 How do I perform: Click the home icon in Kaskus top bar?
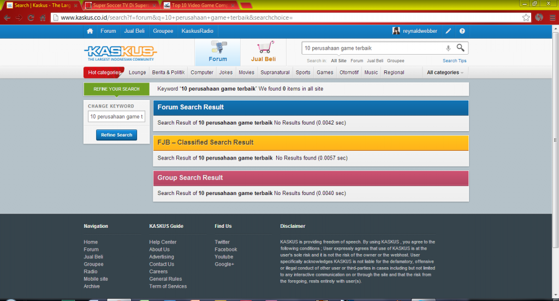tap(90, 31)
